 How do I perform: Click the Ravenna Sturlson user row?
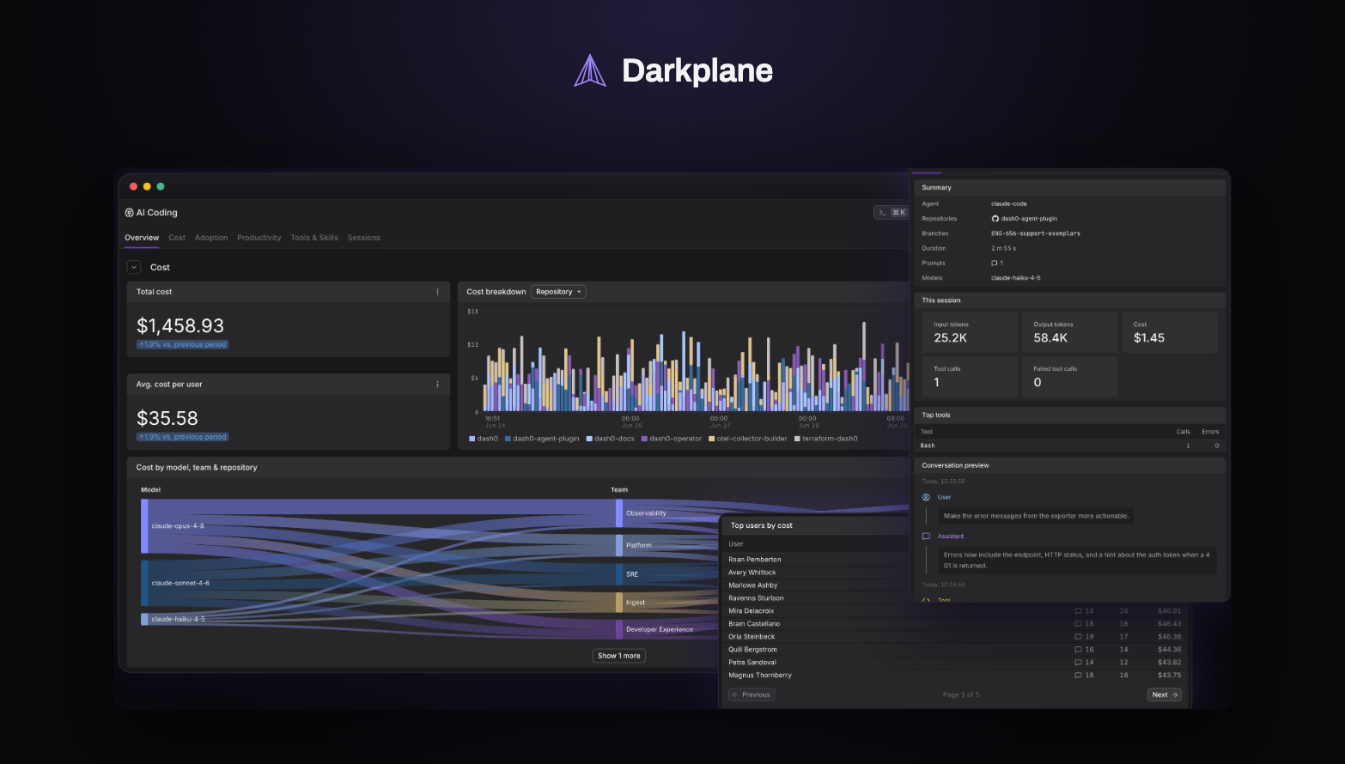click(x=816, y=598)
